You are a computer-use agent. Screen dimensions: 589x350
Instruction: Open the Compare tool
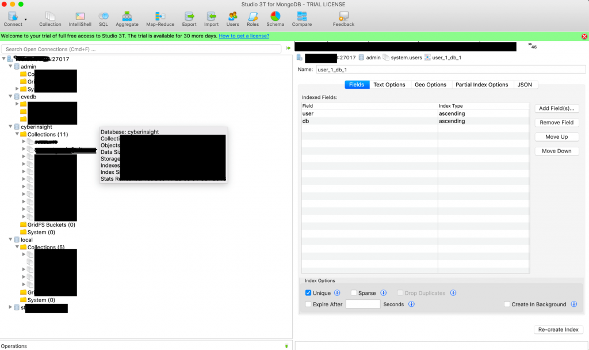pos(302,19)
